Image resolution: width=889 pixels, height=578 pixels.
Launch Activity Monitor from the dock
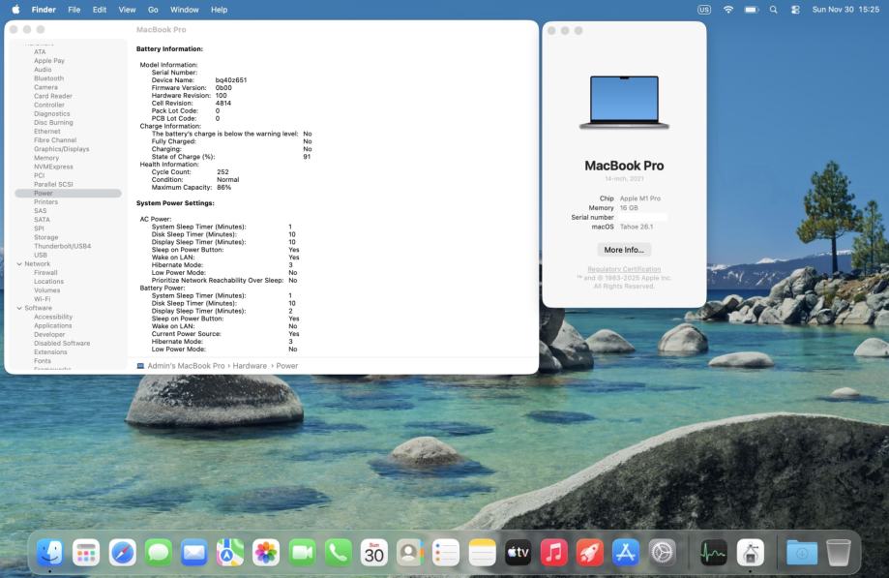(714, 552)
